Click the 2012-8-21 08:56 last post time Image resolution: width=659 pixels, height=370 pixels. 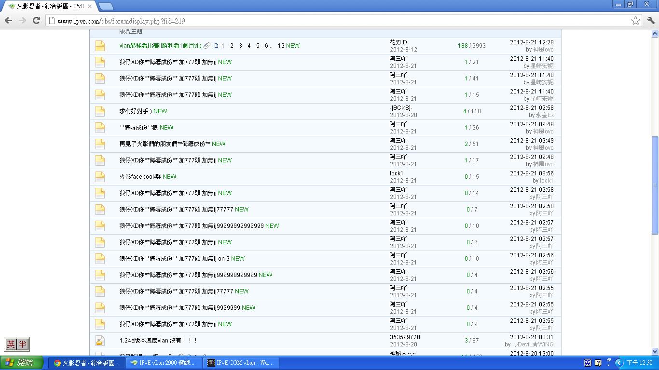point(532,173)
